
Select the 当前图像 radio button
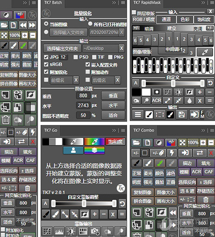(46, 24)
